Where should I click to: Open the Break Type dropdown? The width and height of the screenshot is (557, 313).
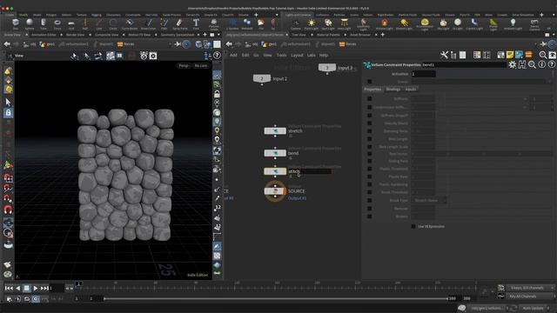point(429,201)
